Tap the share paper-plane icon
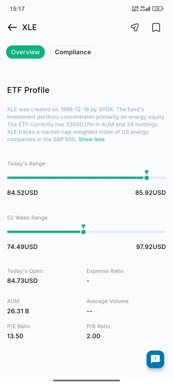The image size is (173, 384). pos(135,27)
